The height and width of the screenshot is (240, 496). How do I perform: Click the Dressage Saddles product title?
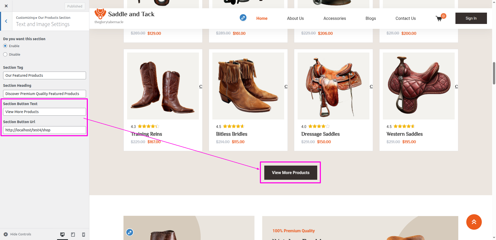[x=320, y=134]
